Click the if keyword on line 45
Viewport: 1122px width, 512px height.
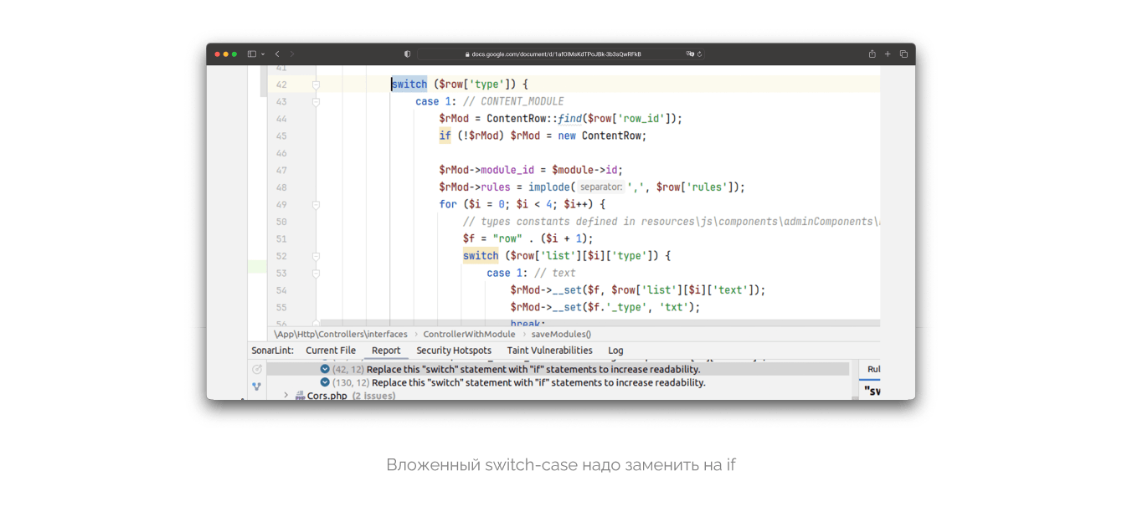(x=445, y=136)
